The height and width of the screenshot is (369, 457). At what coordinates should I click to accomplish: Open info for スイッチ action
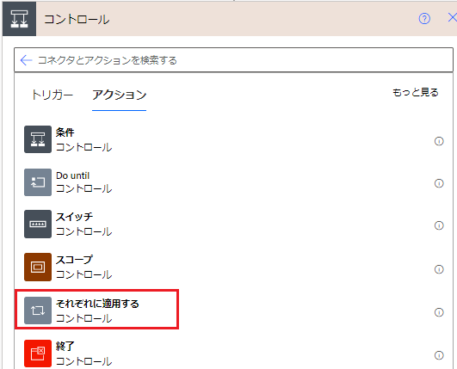point(439,225)
